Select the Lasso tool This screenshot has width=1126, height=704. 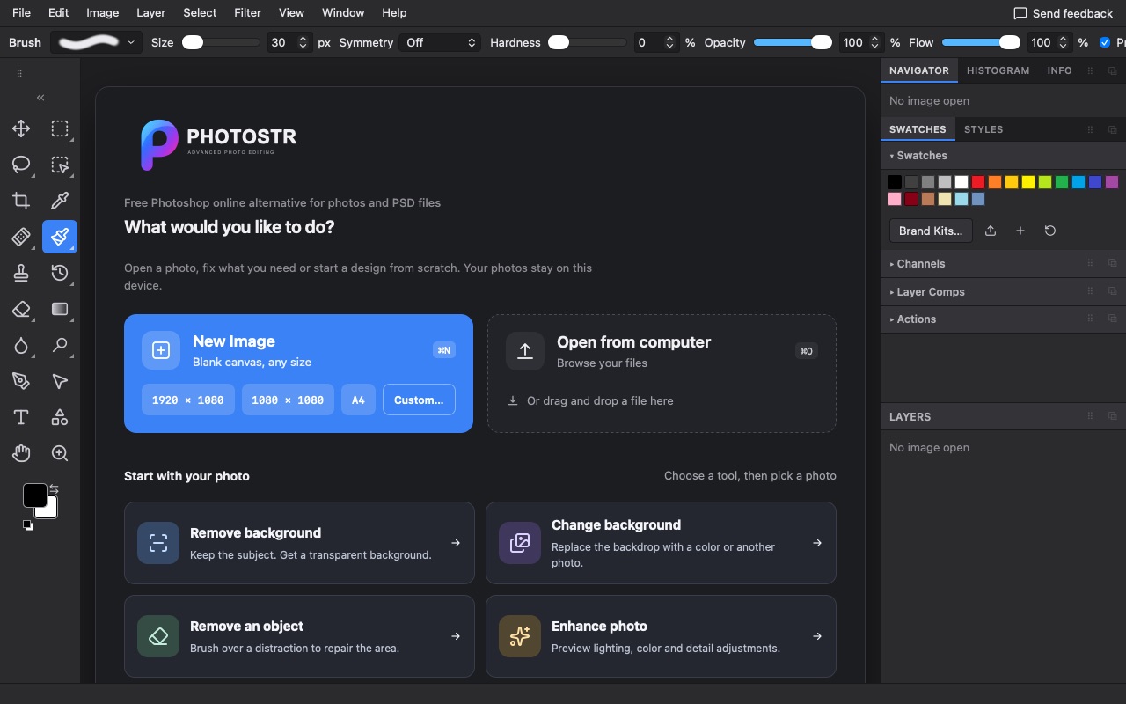pyautogui.click(x=21, y=165)
